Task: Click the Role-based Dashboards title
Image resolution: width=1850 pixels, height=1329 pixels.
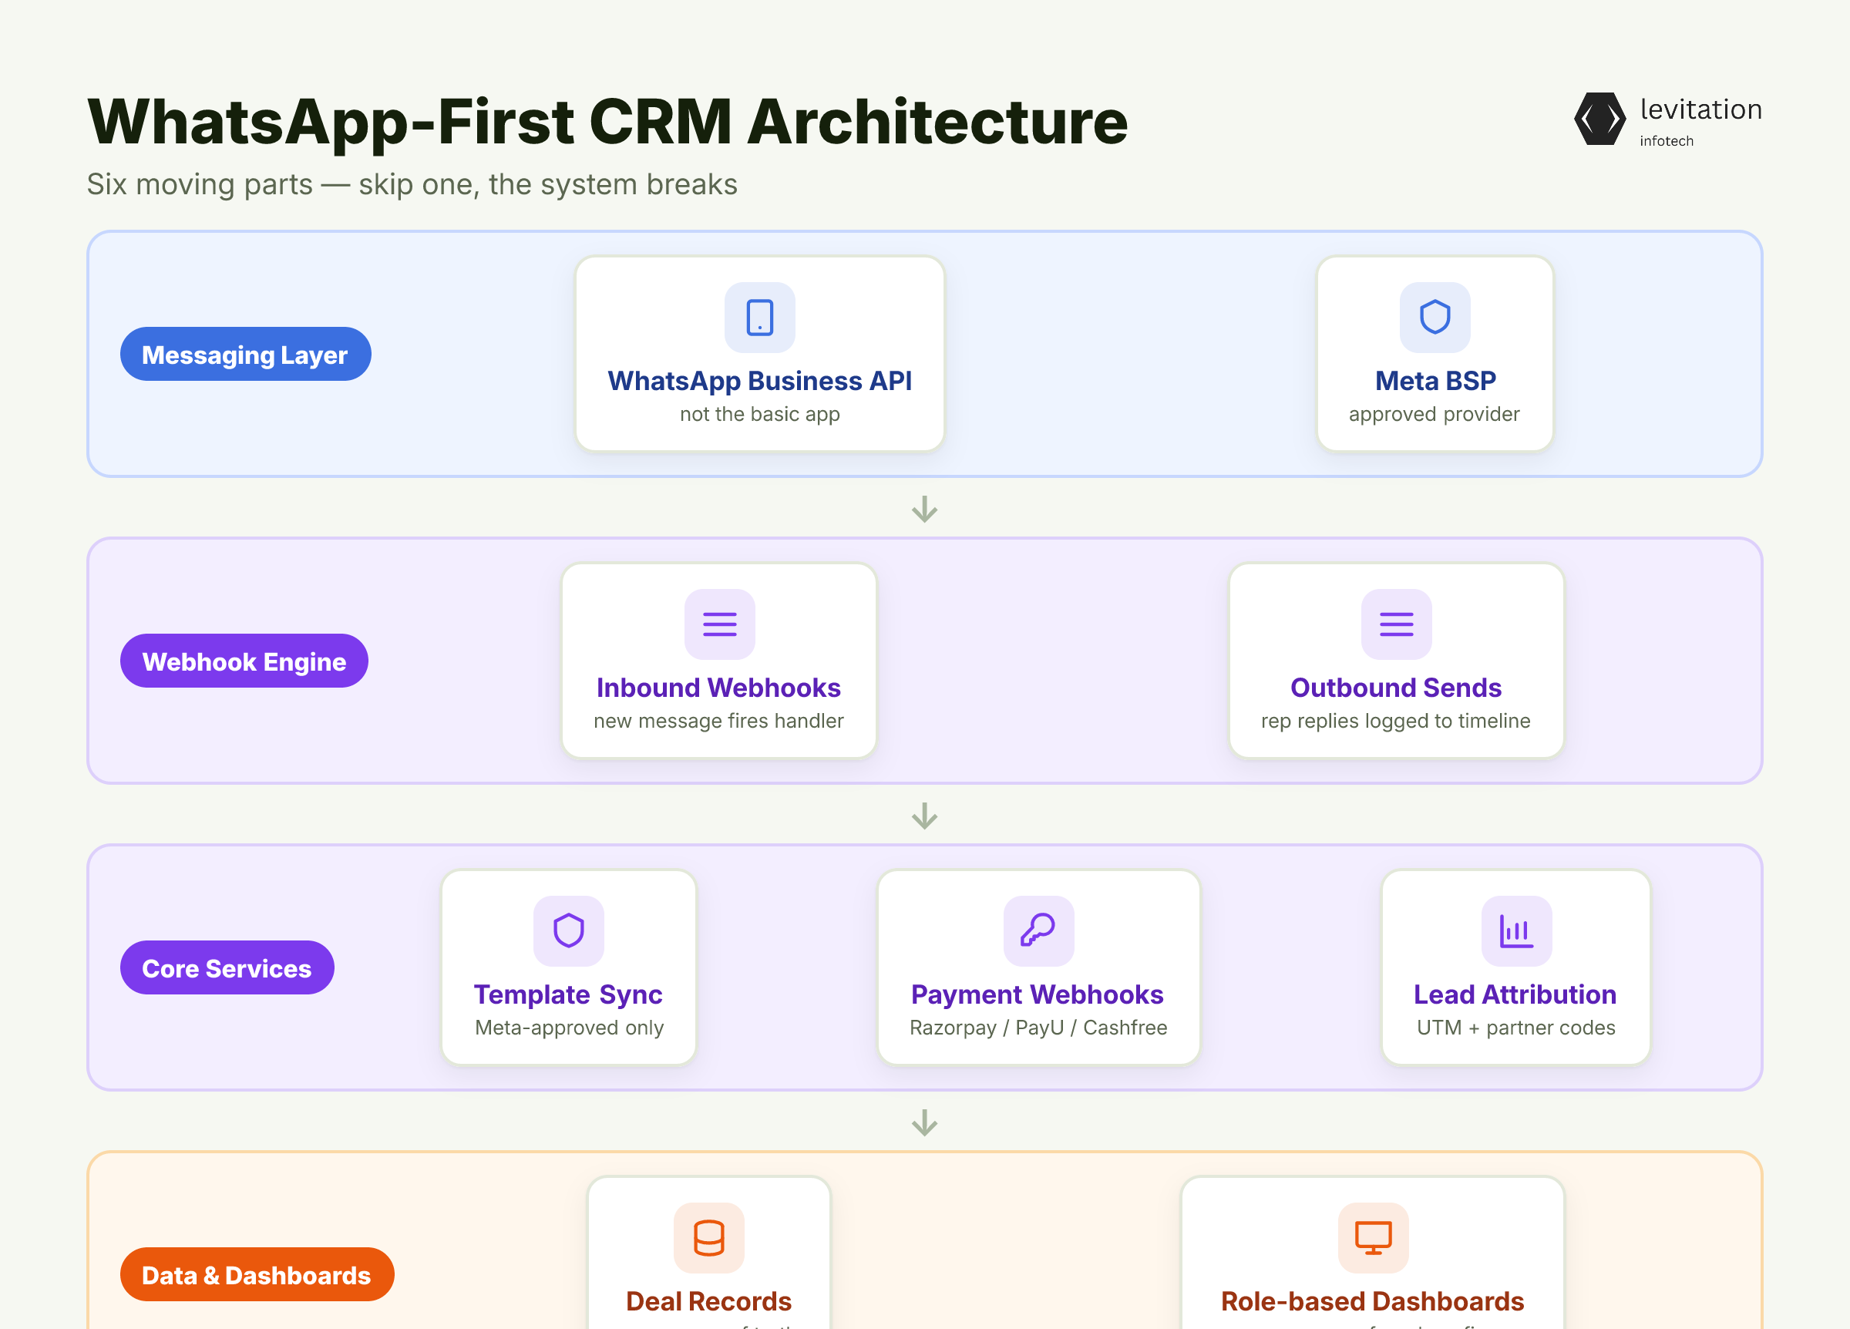Action: click(x=1373, y=1301)
